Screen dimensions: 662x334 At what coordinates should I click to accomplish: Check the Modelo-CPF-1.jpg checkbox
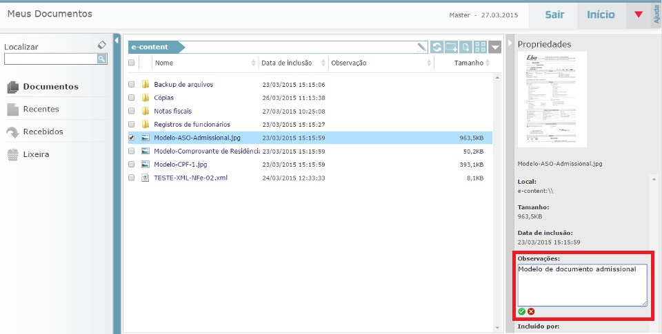pos(131,165)
